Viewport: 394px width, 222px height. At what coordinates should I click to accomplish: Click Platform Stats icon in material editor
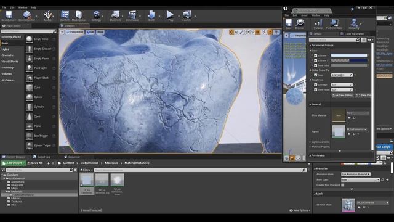(334, 24)
